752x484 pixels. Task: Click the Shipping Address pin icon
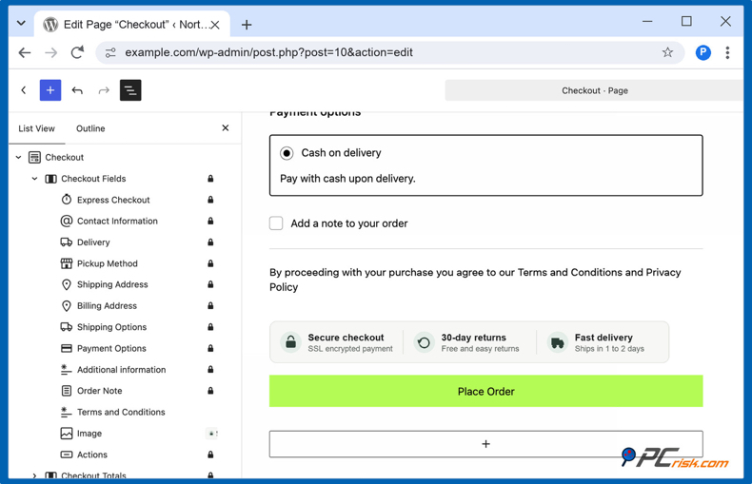pyautogui.click(x=67, y=284)
